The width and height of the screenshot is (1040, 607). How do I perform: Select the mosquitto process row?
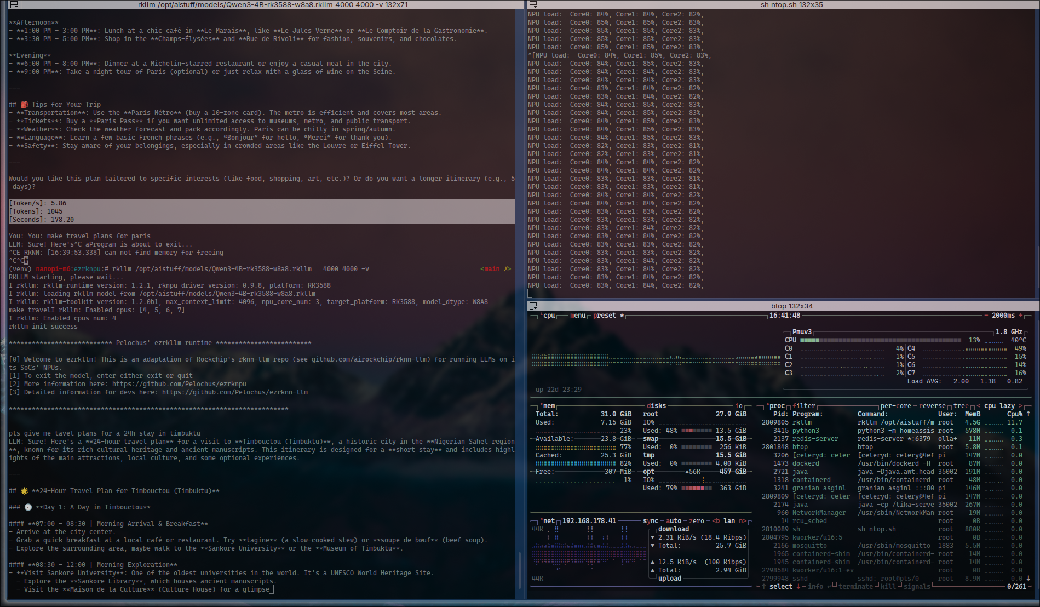click(x=892, y=546)
